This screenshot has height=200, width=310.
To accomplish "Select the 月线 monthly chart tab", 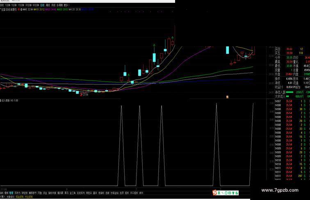I will tap(53, 5).
